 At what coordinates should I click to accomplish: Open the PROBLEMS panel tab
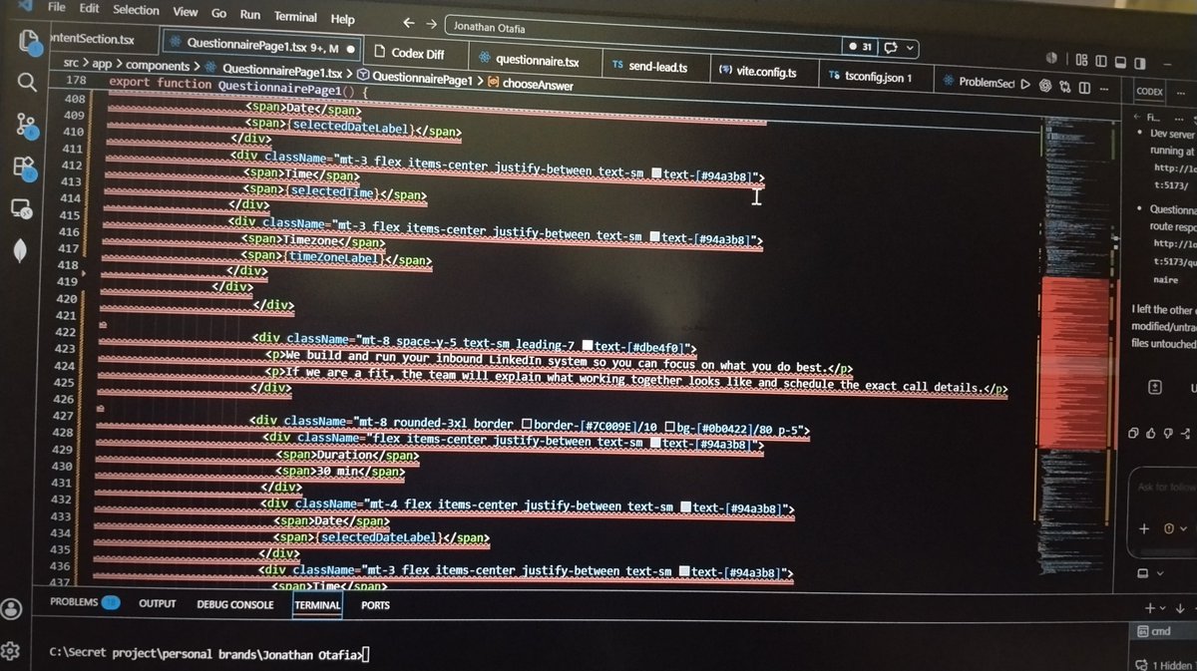click(83, 602)
